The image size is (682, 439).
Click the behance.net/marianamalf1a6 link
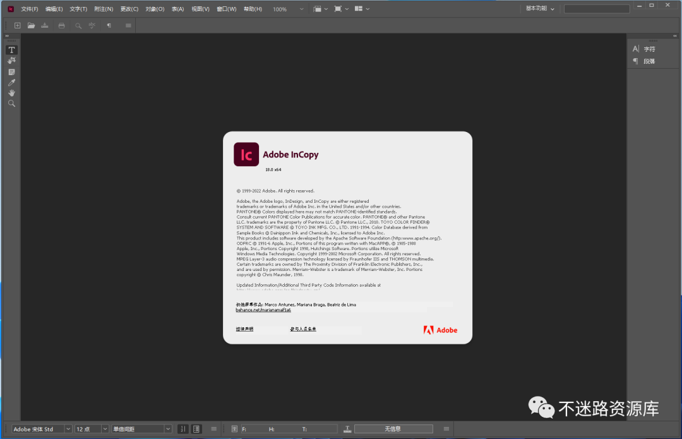[x=263, y=310]
